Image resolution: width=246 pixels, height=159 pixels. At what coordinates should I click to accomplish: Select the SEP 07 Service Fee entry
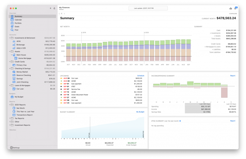pyautogui.click(x=101, y=89)
